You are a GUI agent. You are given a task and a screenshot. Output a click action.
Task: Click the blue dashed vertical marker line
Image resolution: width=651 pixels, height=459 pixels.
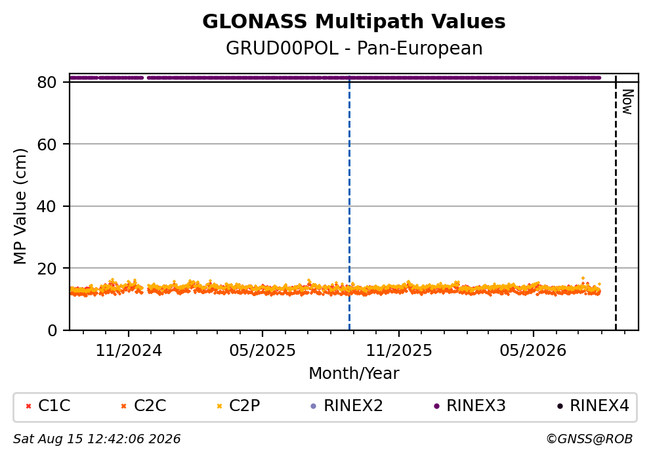coord(349,204)
